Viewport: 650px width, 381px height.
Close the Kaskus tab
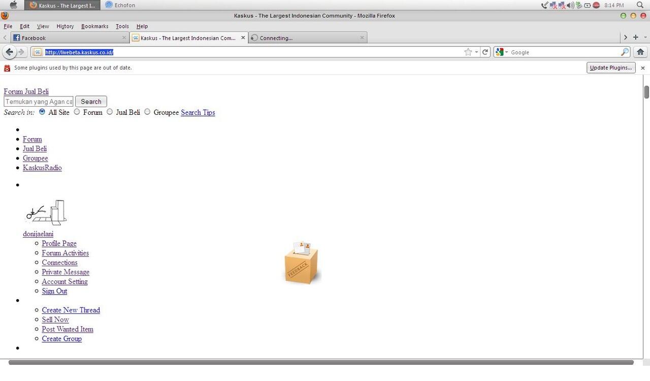243,38
